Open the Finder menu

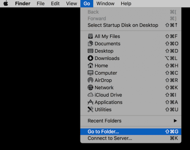(23, 4)
